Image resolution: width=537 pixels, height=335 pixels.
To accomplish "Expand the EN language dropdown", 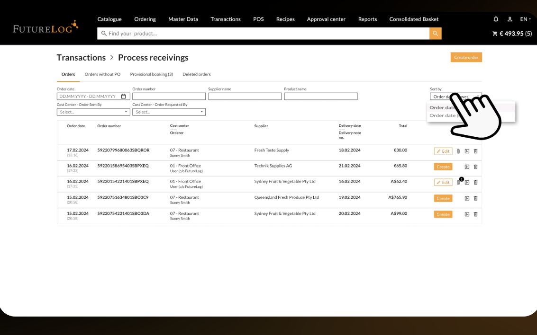I will point(525,19).
